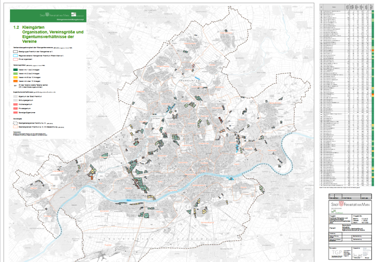This screenshot has width=376, height=262.
Task: Click the dashed city boundary legend symbol
Action: 15,123
